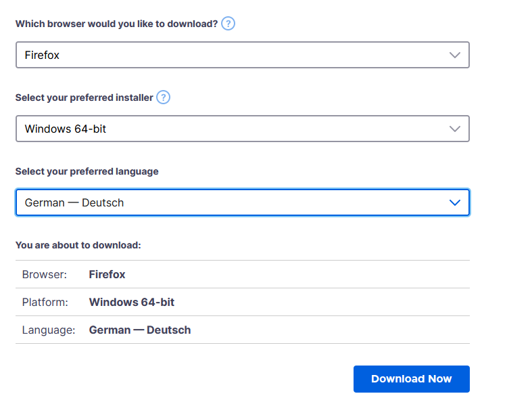Click the help icon beside preferred installer
Image resolution: width=507 pixels, height=419 pixels.
163,97
